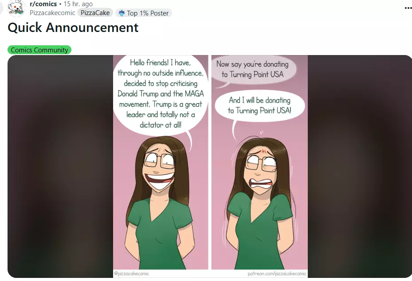Viewport: 412px width, 281px height.
Task: Click the patreon.com/pizzacakecomic text
Action: pyautogui.click(x=276, y=274)
